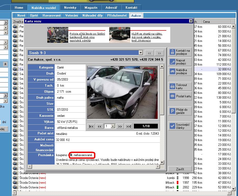Open Nabídka prodejce seller offers

click(x=180, y=72)
